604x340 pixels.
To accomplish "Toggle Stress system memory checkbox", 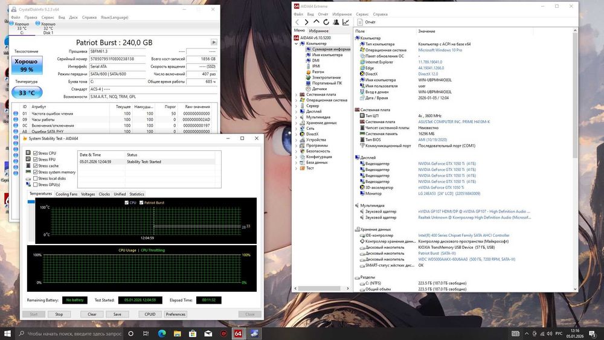I will 36,172.
